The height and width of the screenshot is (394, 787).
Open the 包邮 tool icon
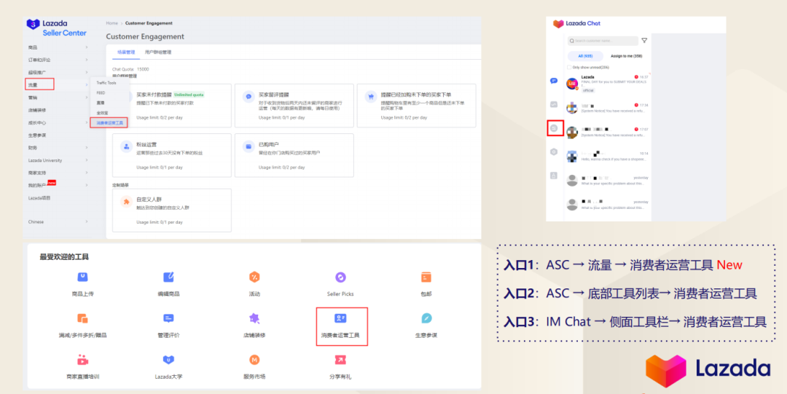pyautogui.click(x=426, y=277)
